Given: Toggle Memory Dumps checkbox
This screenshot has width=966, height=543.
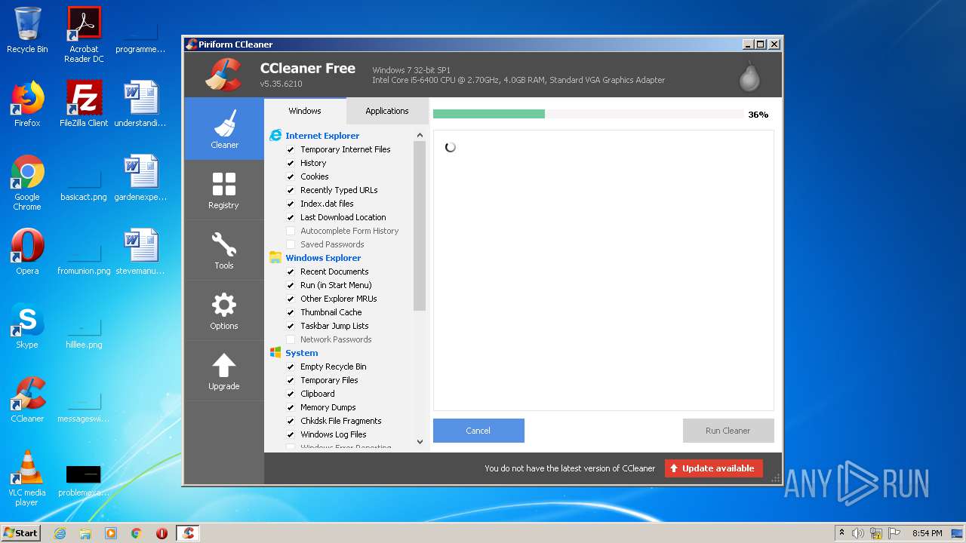Looking at the screenshot, I should tap(291, 407).
